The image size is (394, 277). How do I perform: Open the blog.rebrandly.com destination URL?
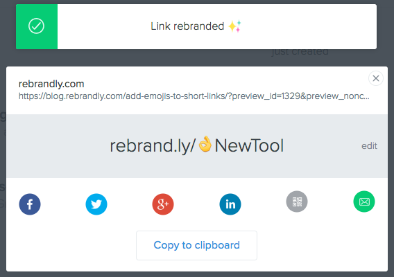click(194, 96)
